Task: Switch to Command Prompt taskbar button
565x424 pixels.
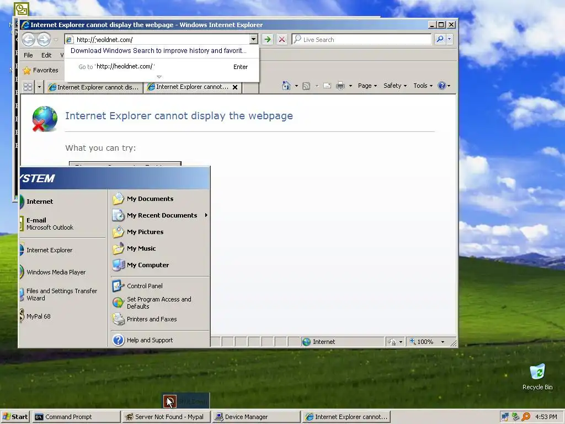Action: pos(76,417)
